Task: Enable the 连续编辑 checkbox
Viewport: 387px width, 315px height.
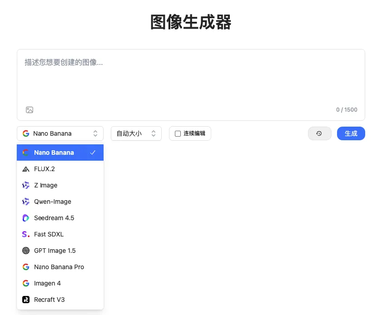Action: tap(178, 134)
